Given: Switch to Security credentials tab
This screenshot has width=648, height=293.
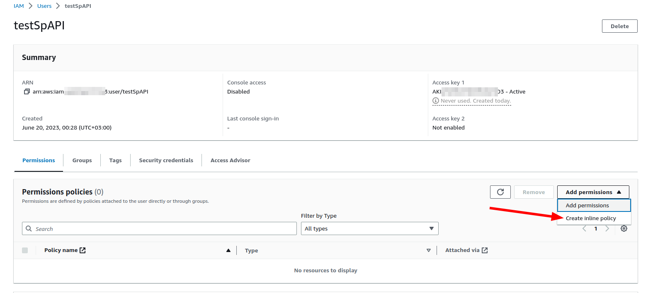Looking at the screenshot, I should pyautogui.click(x=166, y=160).
